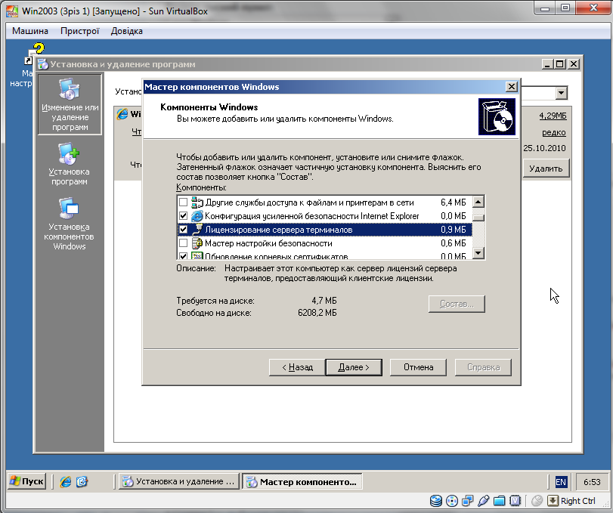
Task: Click the USB devices indicator icon
Action: 484,500
